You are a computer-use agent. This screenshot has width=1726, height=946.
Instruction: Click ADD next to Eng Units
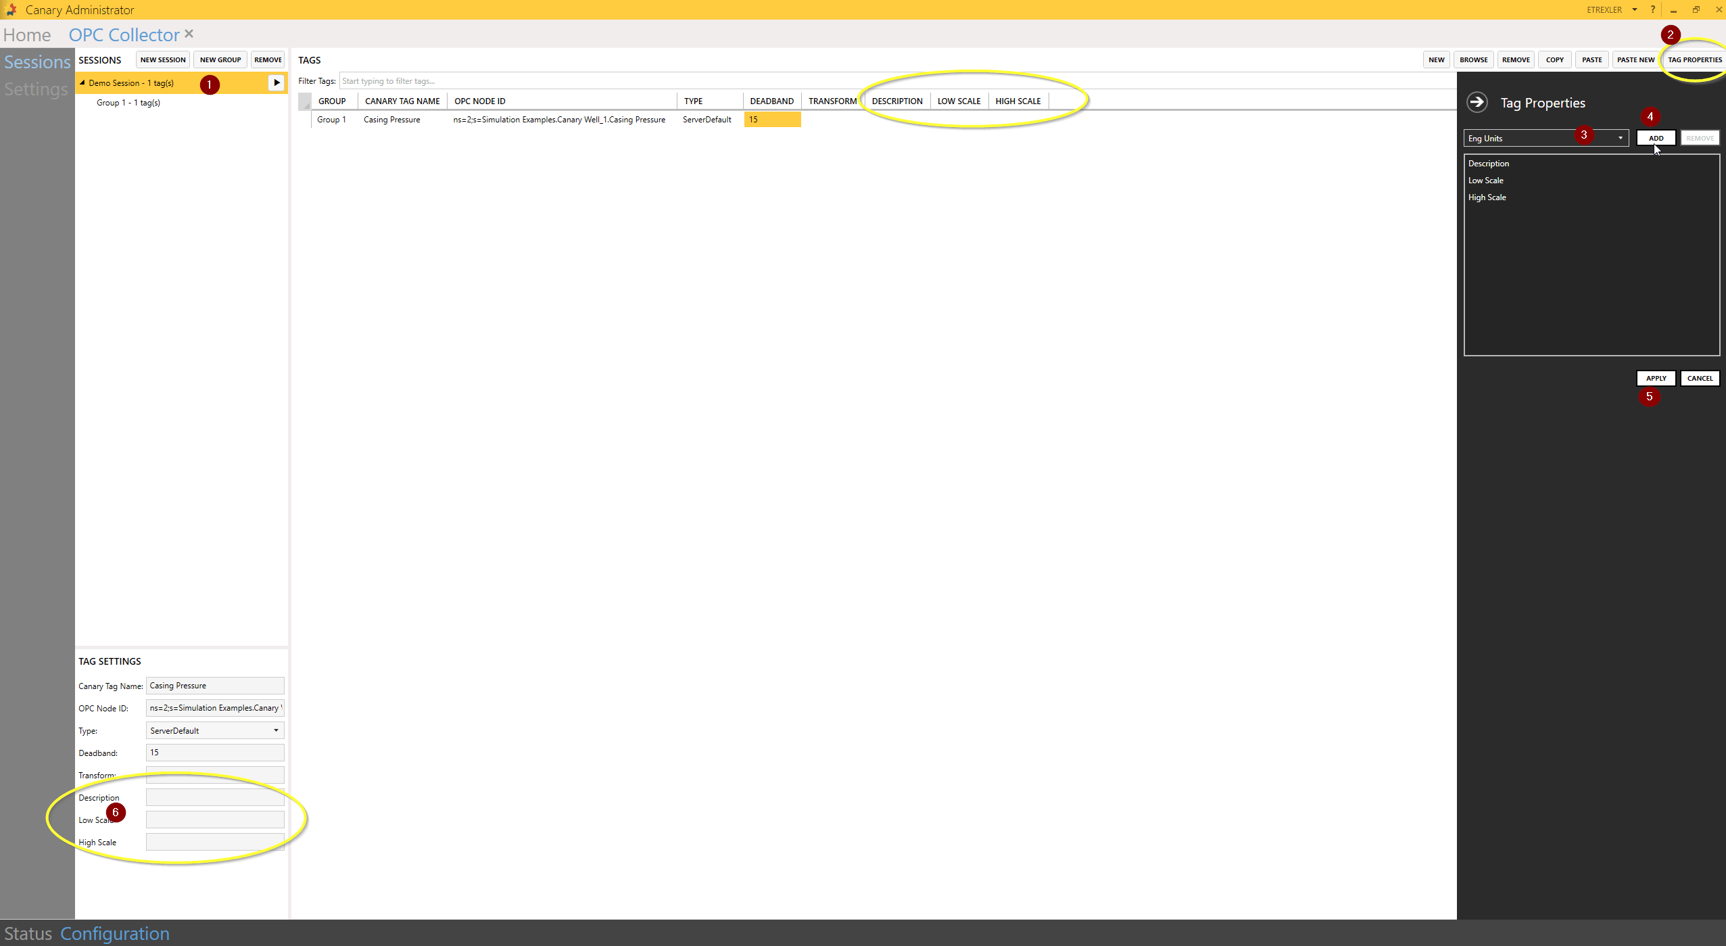click(x=1654, y=138)
